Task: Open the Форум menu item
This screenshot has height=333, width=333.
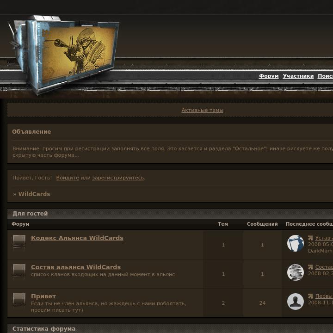Action: coord(269,76)
